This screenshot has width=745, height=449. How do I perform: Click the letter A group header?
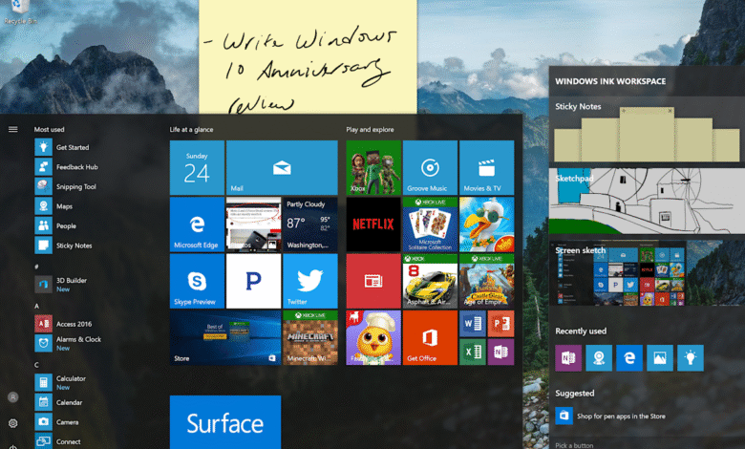[x=36, y=306]
